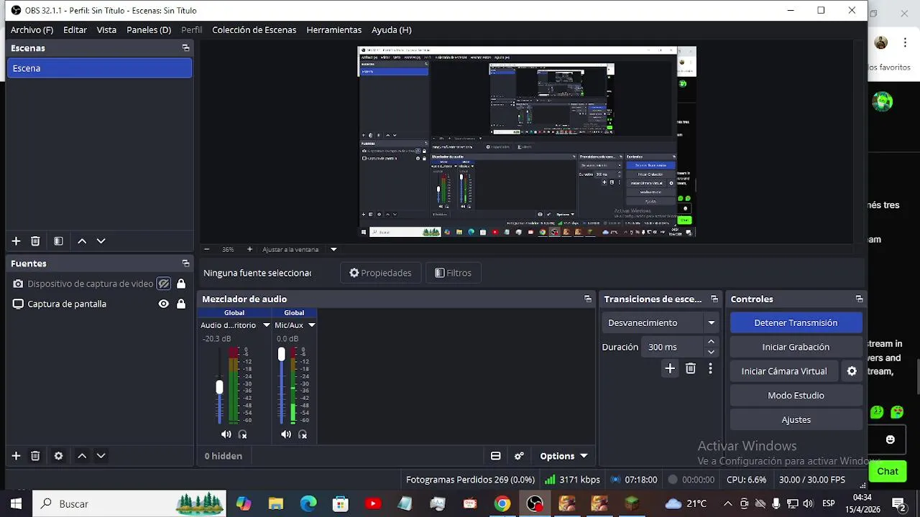Enable Modo Estudio
The width and height of the screenshot is (920, 517).
tap(796, 396)
